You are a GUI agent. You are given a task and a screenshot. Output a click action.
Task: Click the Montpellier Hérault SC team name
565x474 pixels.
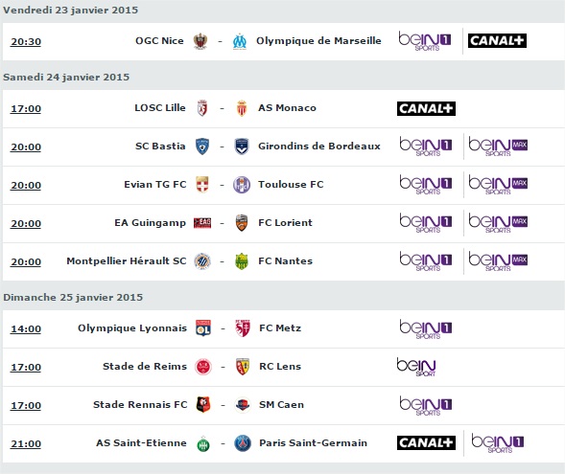coord(127,260)
